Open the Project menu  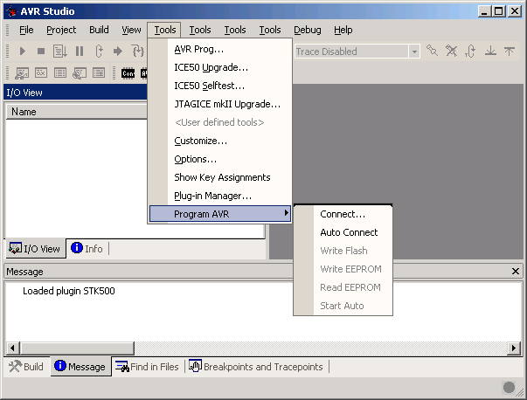click(x=61, y=30)
